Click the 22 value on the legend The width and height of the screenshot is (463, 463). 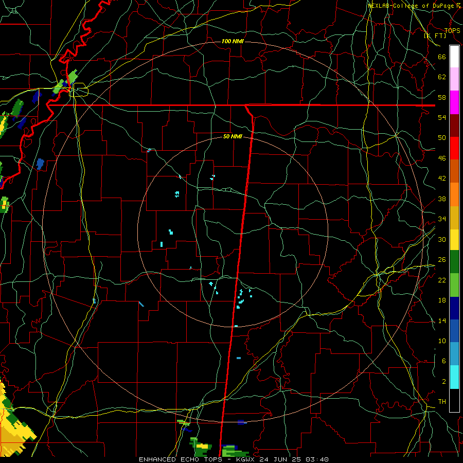coord(442,280)
